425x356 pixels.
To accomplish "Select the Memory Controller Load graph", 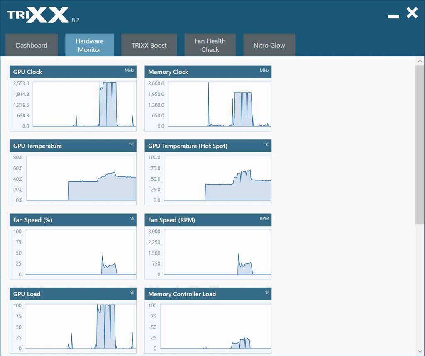I will pyautogui.click(x=216, y=327).
